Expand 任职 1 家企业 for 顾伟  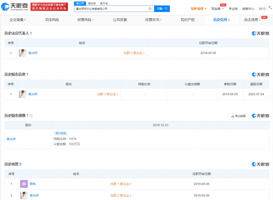tap(121, 184)
